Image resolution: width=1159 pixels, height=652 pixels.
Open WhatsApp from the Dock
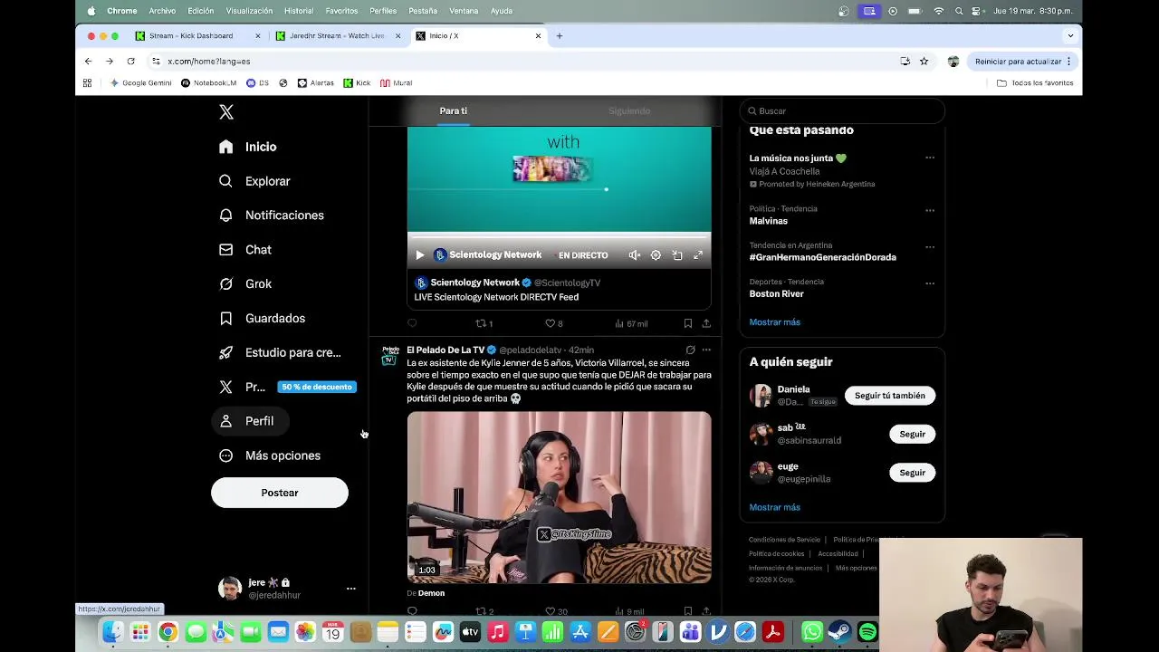[x=812, y=632]
